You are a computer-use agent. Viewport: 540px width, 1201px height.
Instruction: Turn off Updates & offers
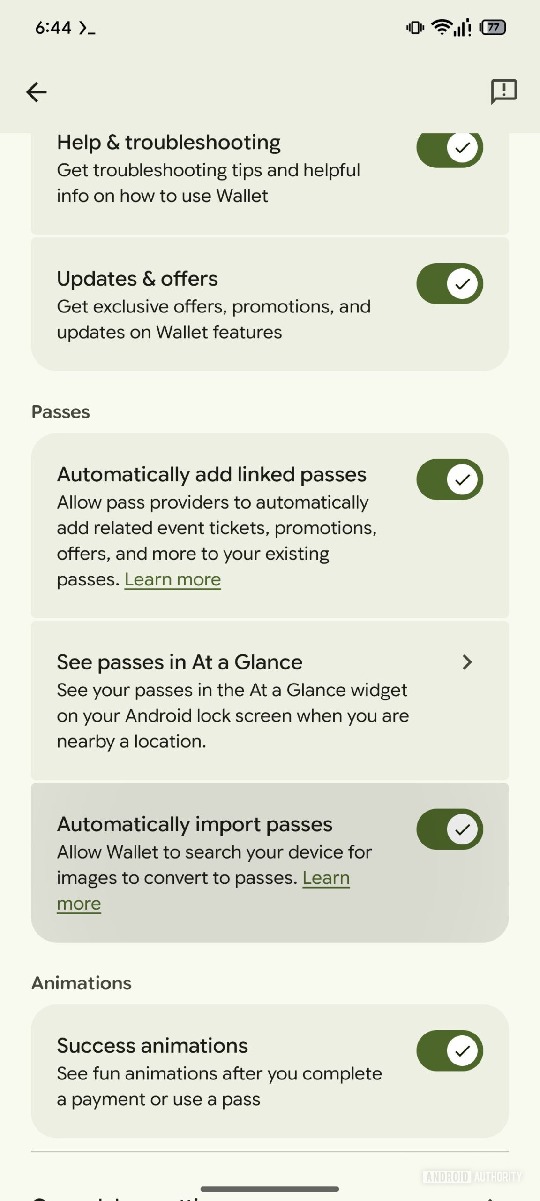[450, 283]
